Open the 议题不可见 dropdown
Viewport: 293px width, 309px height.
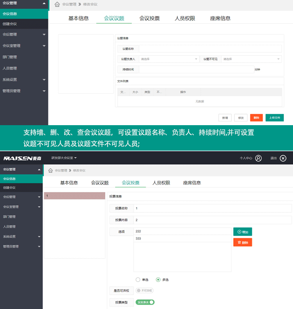(x=251, y=59)
